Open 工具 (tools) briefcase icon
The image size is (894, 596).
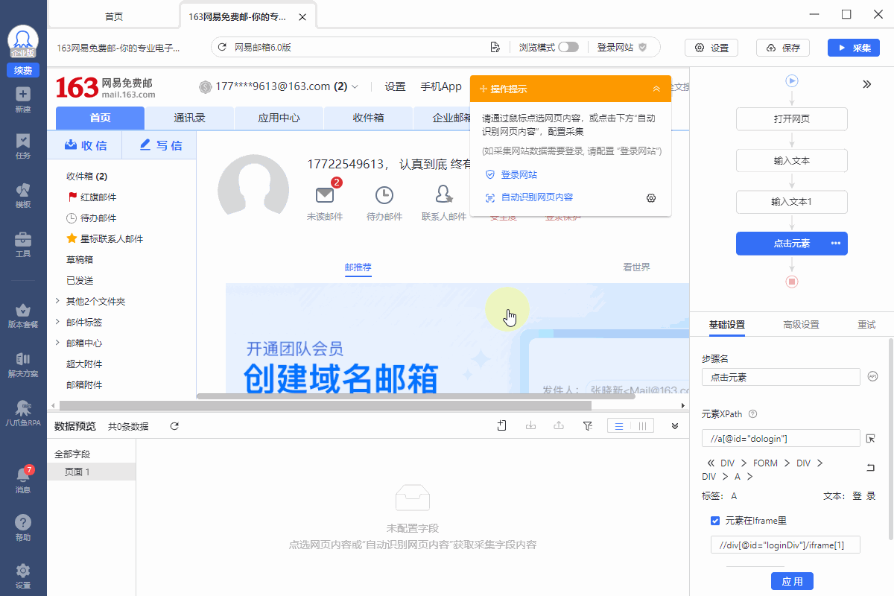(x=23, y=239)
